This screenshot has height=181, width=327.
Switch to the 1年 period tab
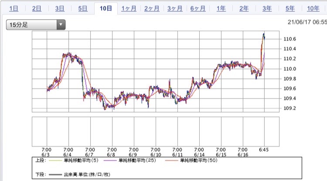[221, 9]
